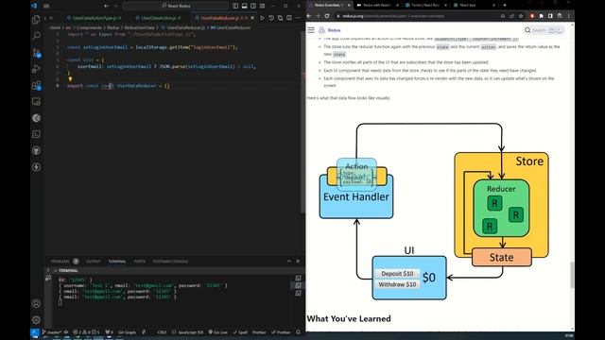Open the browser three-dot menu
The height and width of the screenshot is (340, 605).
coord(569,16)
